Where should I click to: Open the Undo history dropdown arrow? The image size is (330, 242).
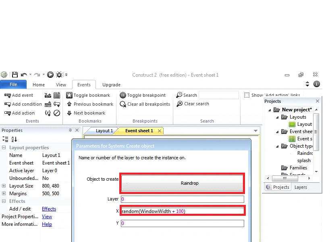30,75
